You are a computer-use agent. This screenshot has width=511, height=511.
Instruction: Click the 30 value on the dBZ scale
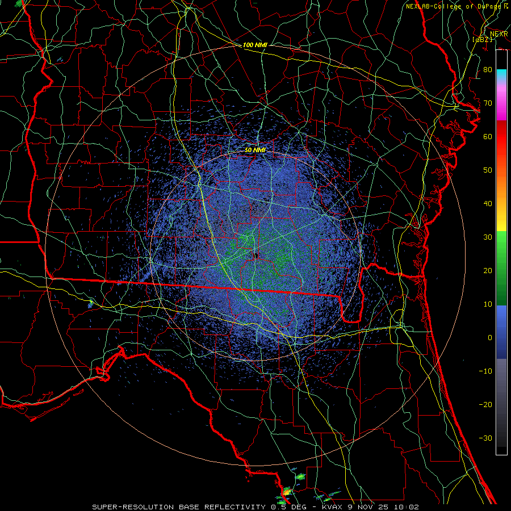pos(488,237)
